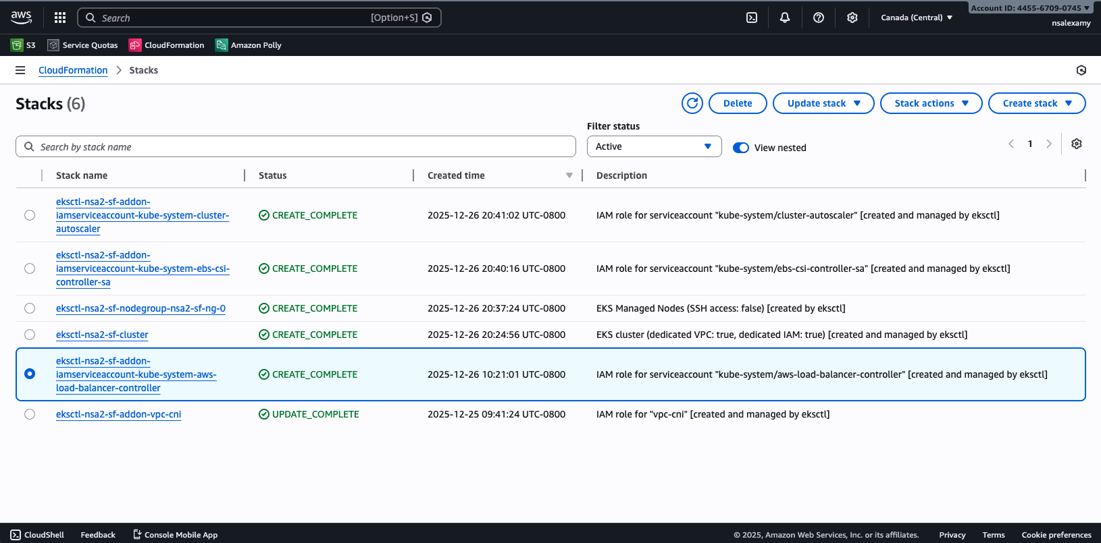The image size is (1101, 543).
Task: Open the Filter status Active dropdown
Action: pos(654,146)
